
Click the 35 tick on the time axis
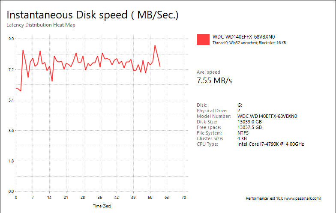[x=100, y=198]
